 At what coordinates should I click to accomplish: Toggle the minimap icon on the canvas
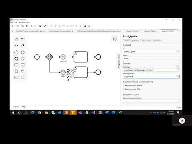pyautogui.click(x=115, y=39)
